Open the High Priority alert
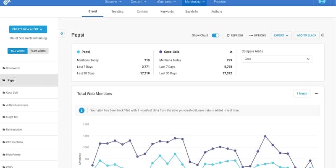336x168 pixels. tap(29, 155)
